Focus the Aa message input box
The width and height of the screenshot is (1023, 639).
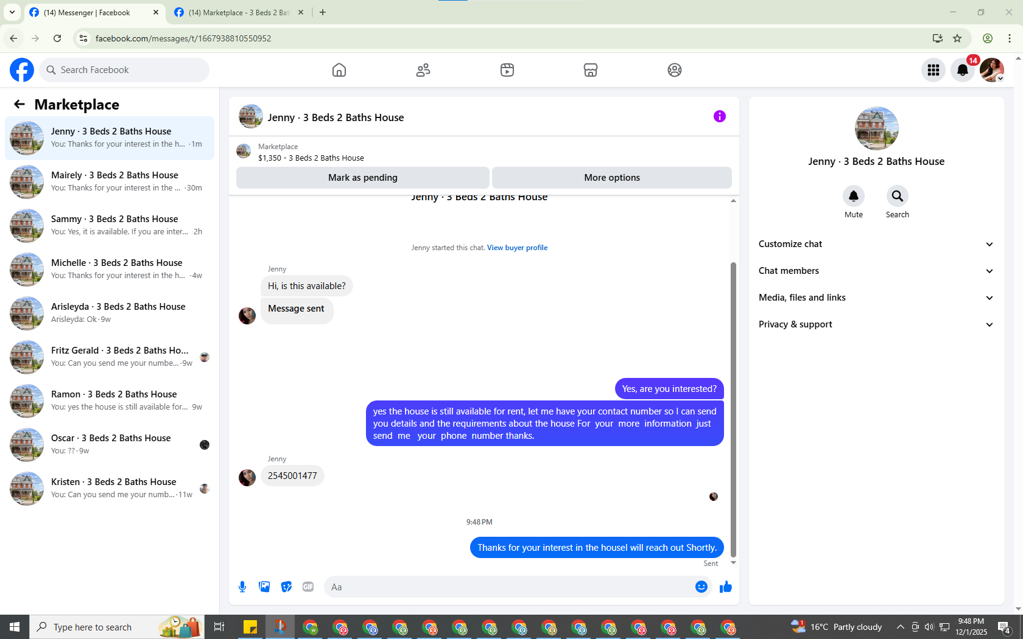pos(508,587)
